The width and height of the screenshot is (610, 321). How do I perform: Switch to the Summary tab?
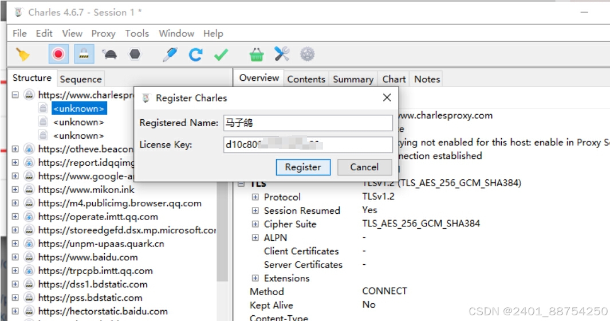(x=353, y=79)
